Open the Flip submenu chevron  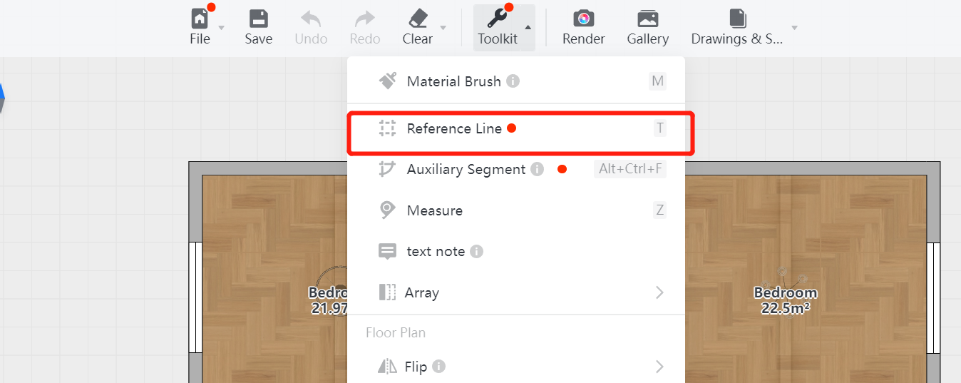coord(659,367)
